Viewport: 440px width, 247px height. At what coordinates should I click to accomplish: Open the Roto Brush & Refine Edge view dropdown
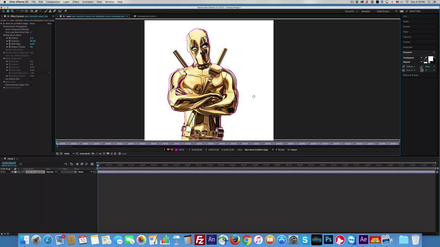[259, 150]
